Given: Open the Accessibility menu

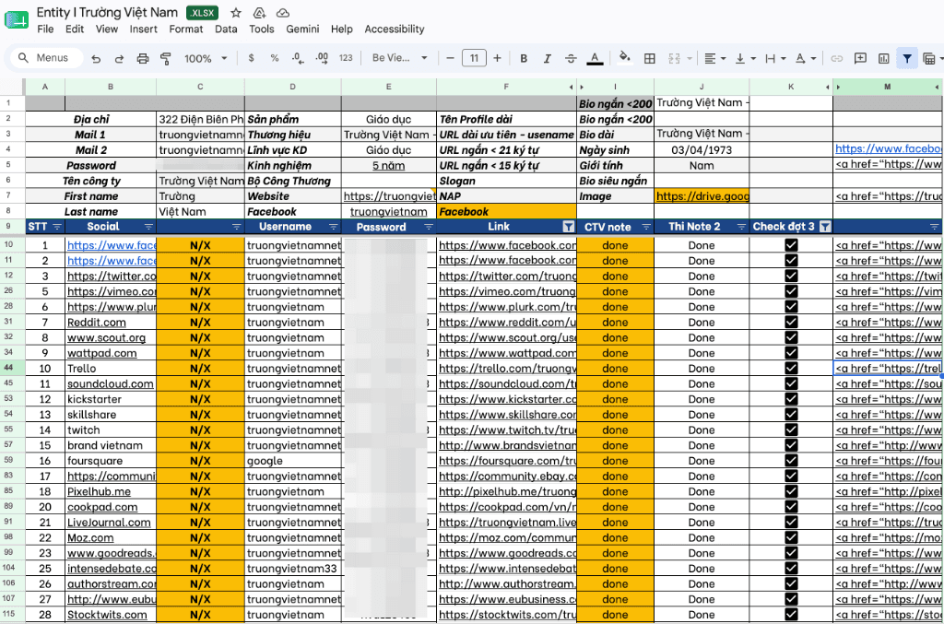Looking at the screenshot, I should coord(395,29).
